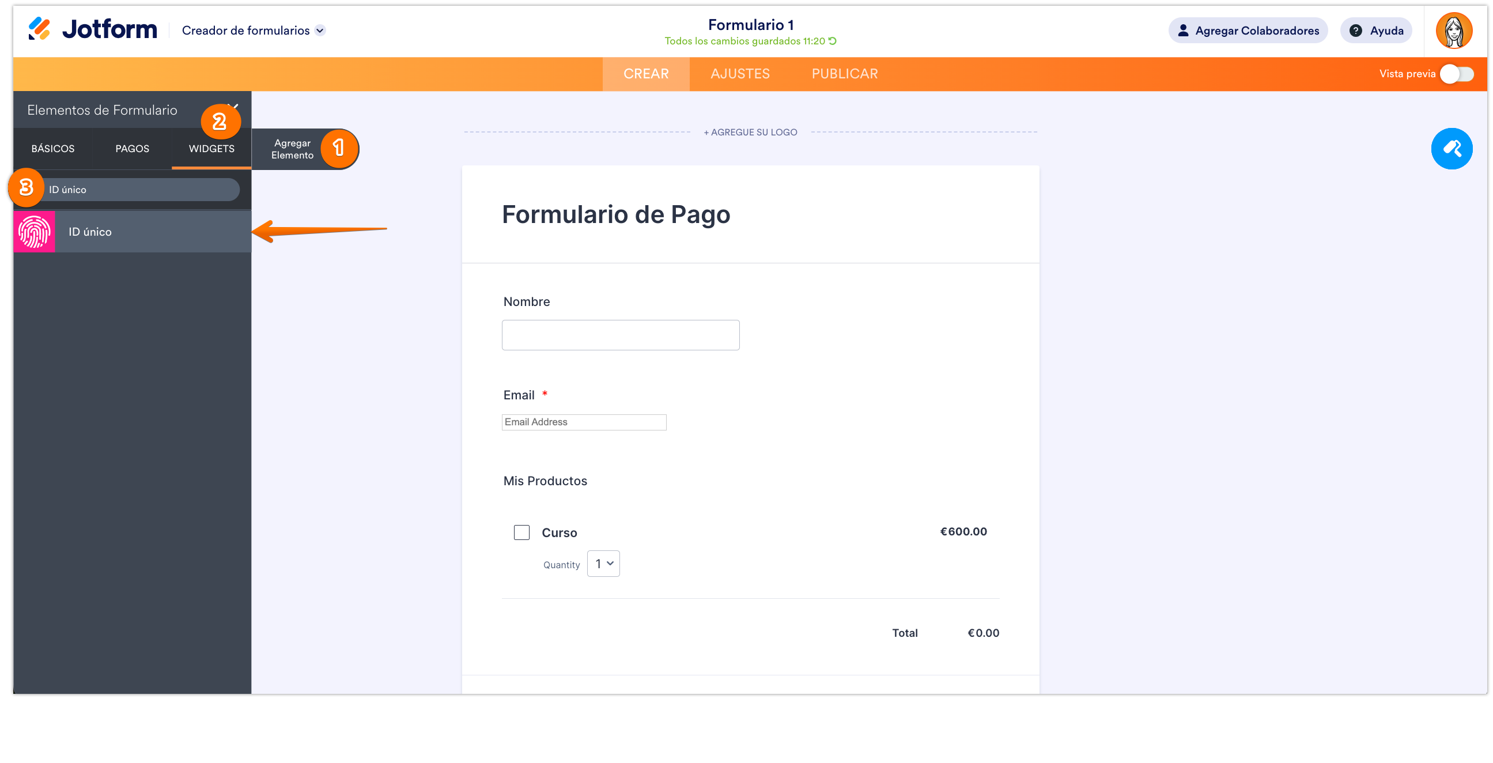Add the ID único widget from list
The width and height of the screenshot is (1493, 763).
tap(132, 231)
